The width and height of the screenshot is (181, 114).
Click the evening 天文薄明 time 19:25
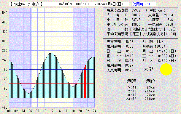click(x=129, y=70)
